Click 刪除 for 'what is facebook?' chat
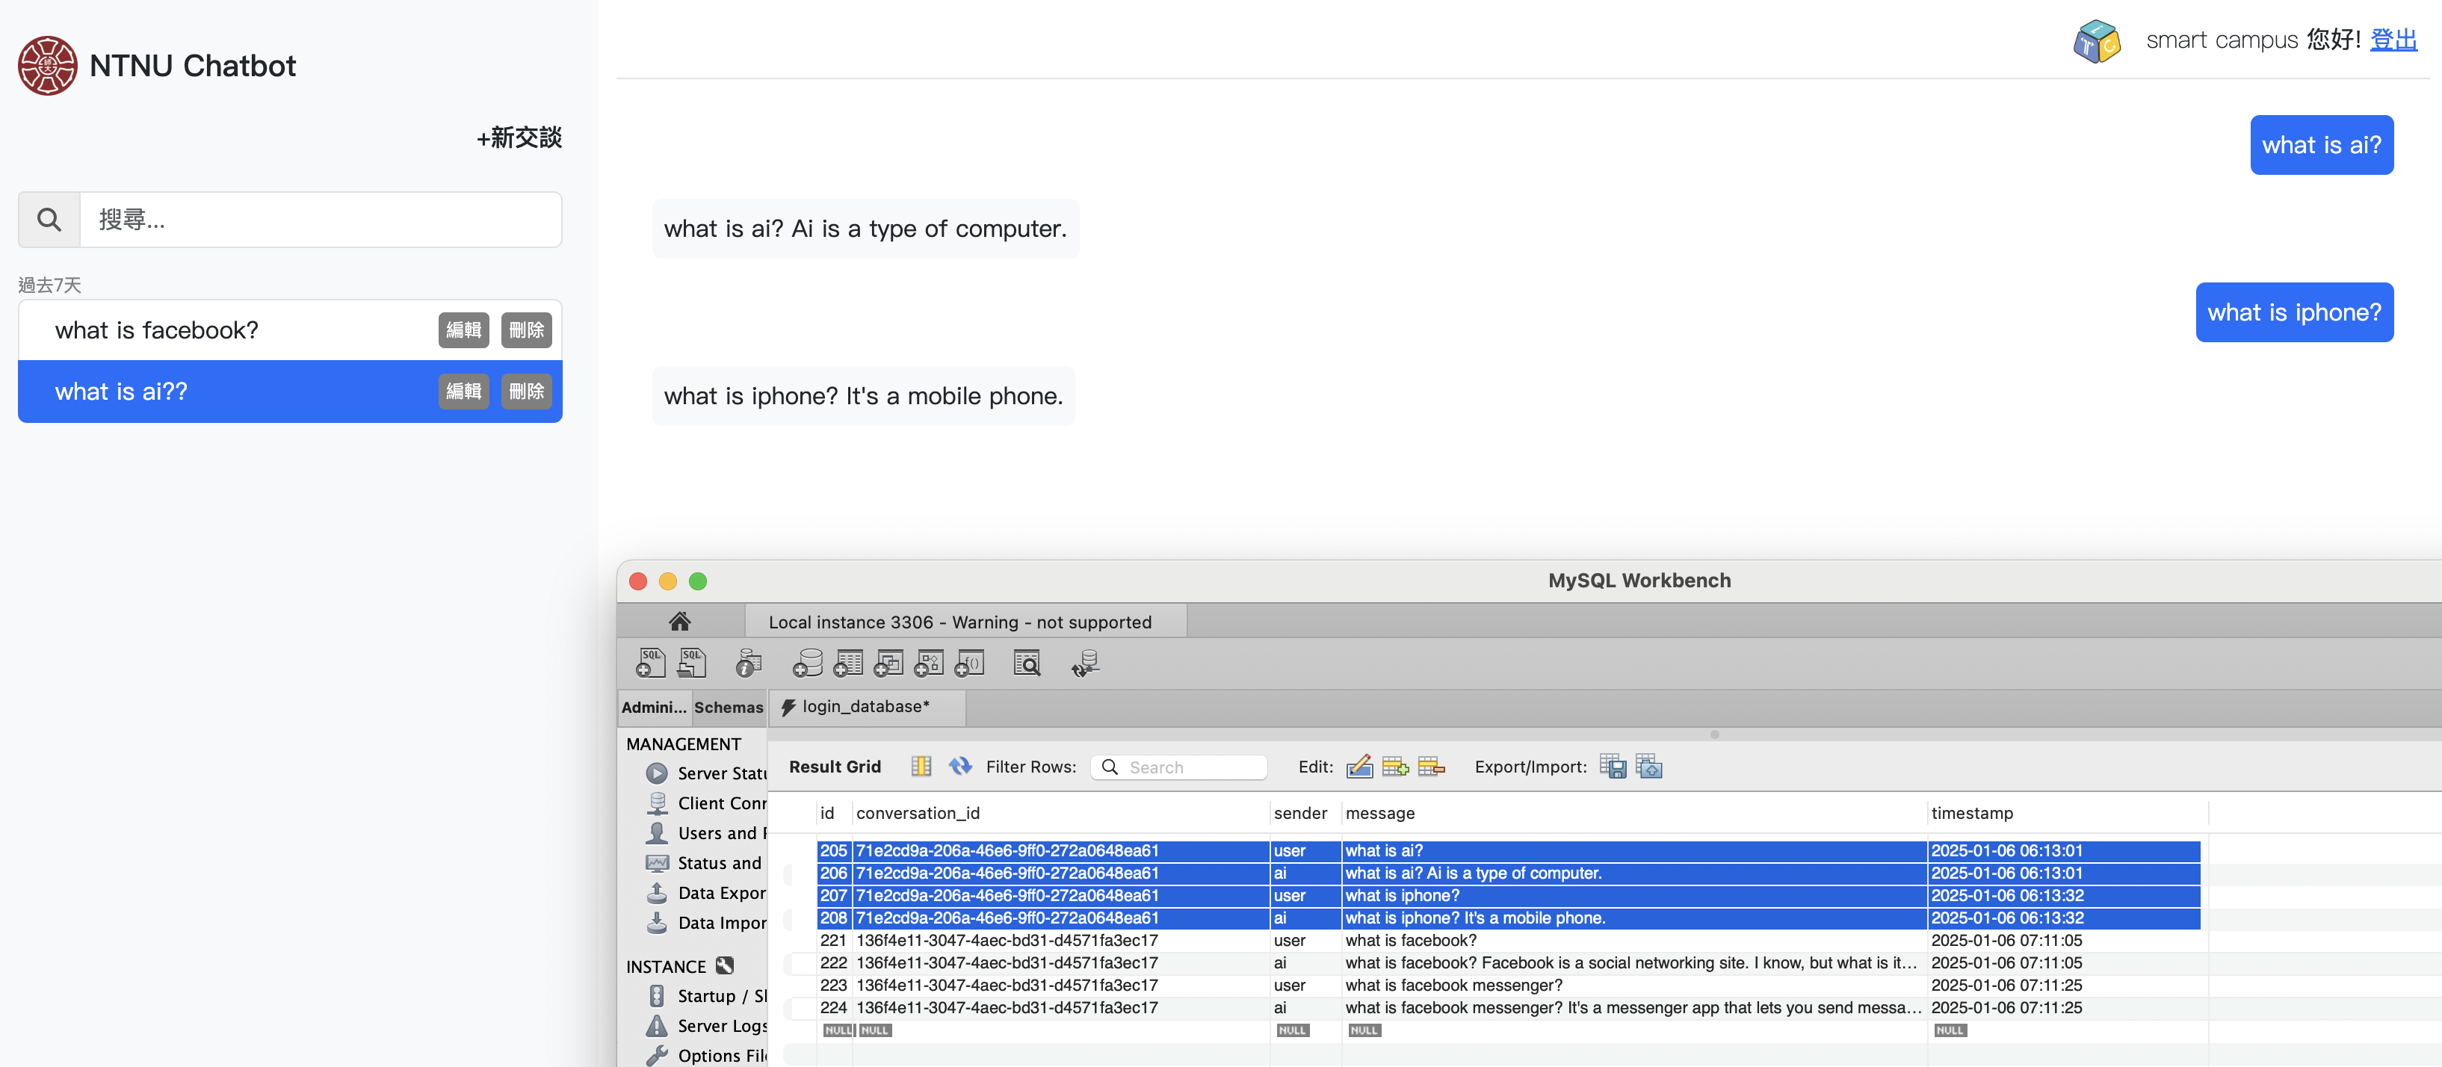Viewport: 2442px width, 1067px height. click(526, 330)
